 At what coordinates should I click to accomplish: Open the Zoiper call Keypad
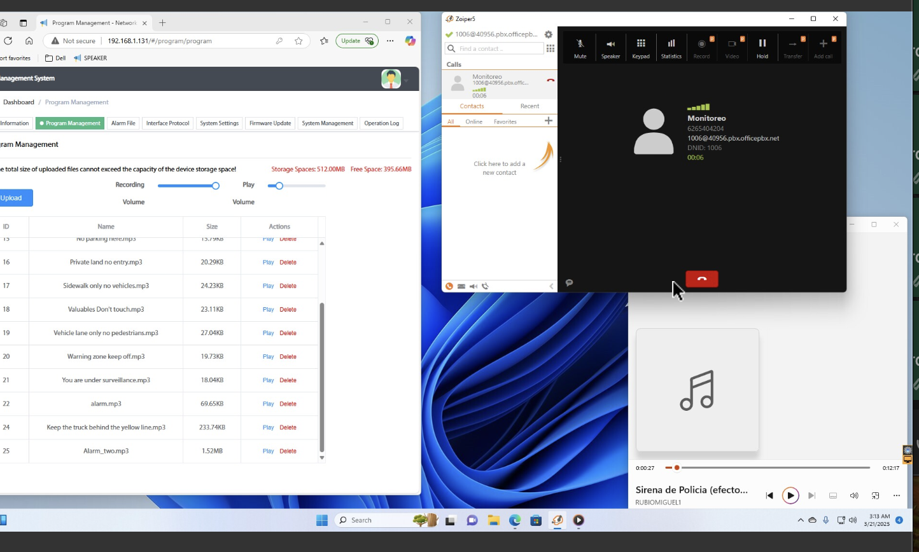point(641,48)
